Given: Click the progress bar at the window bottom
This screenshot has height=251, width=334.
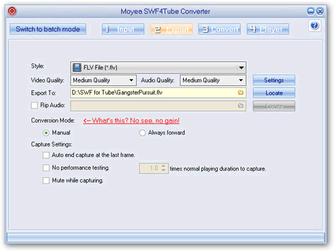Looking at the screenshot, I should click(x=166, y=238).
